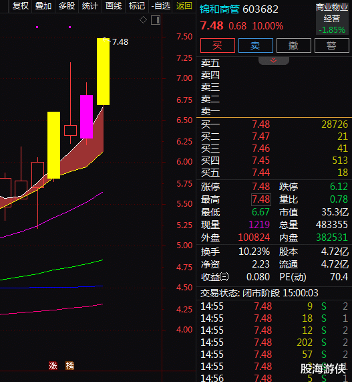Click the PE(动) value 70.4
Viewport: 352px width, 382px height.
[339, 277]
